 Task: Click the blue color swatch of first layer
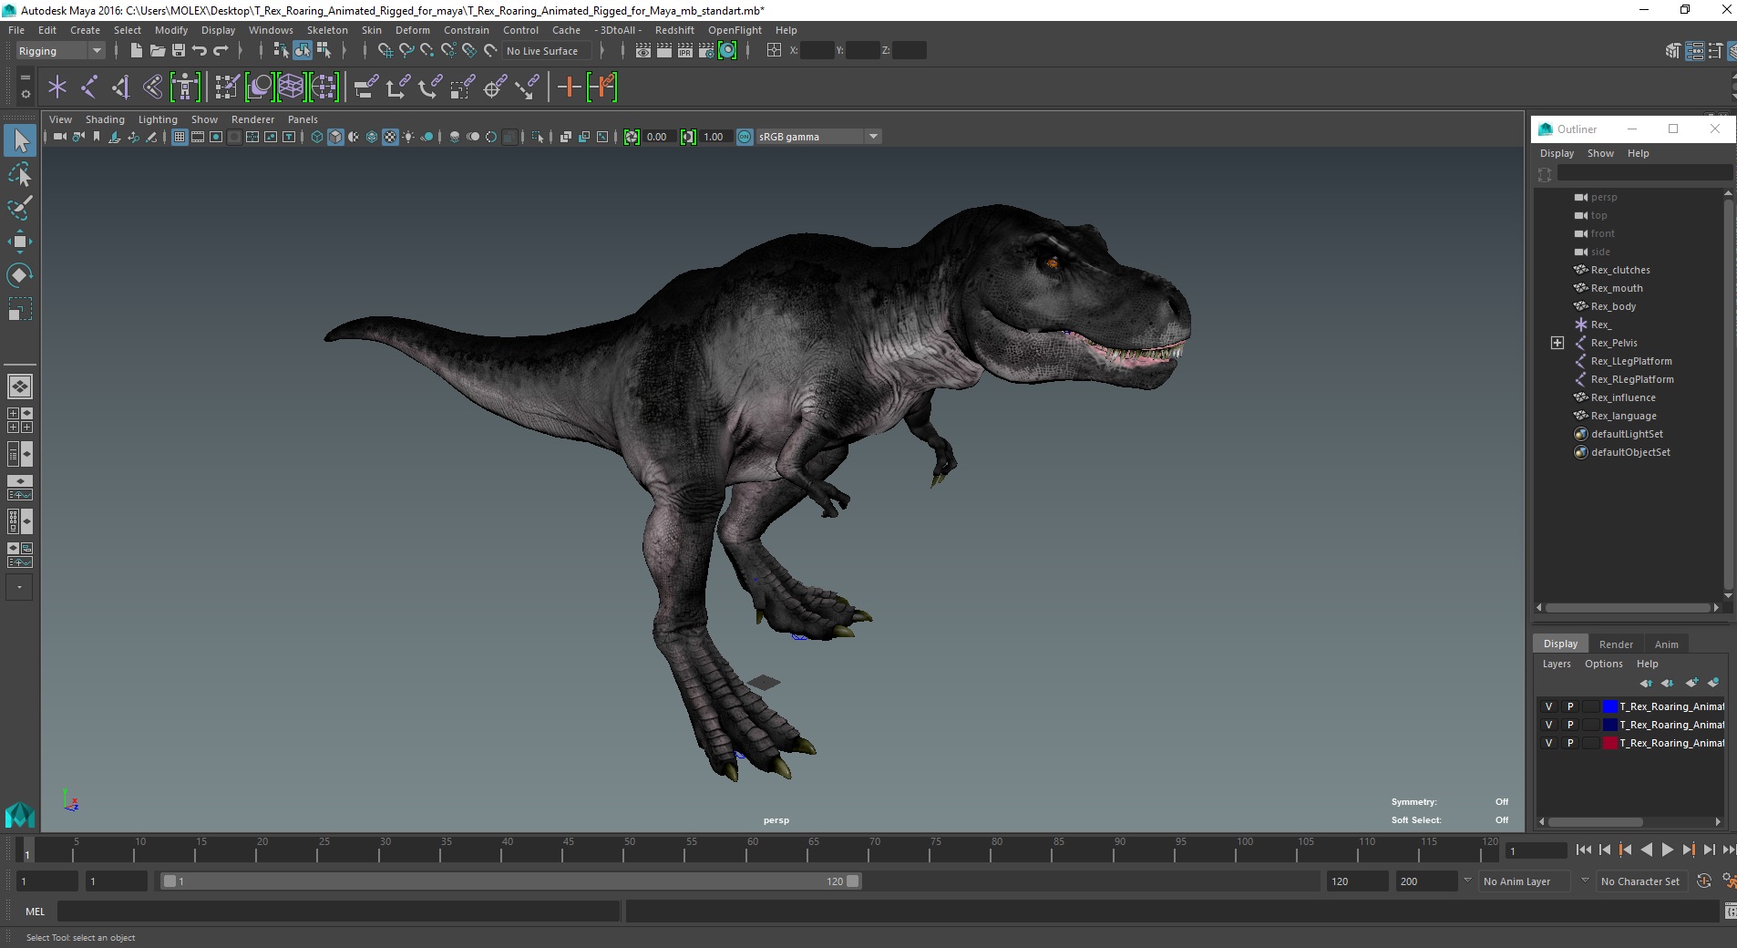(x=1610, y=706)
